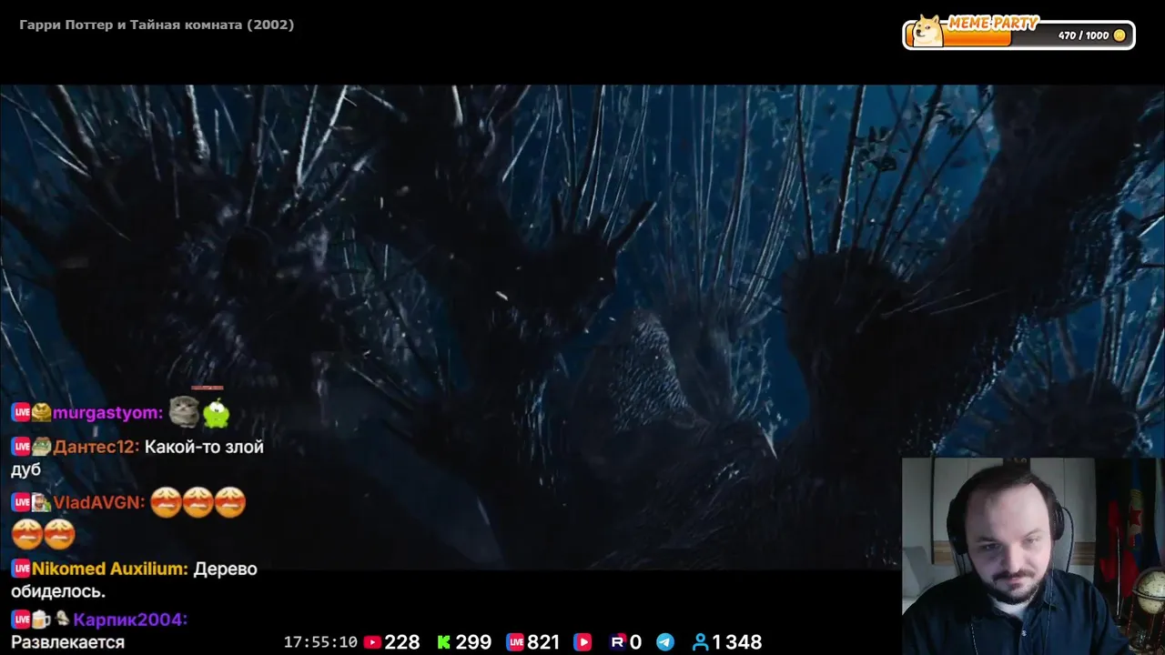Click the live viewer count 821
Screen dimensions: 1165x655
pyautogui.click(x=543, y=642)
